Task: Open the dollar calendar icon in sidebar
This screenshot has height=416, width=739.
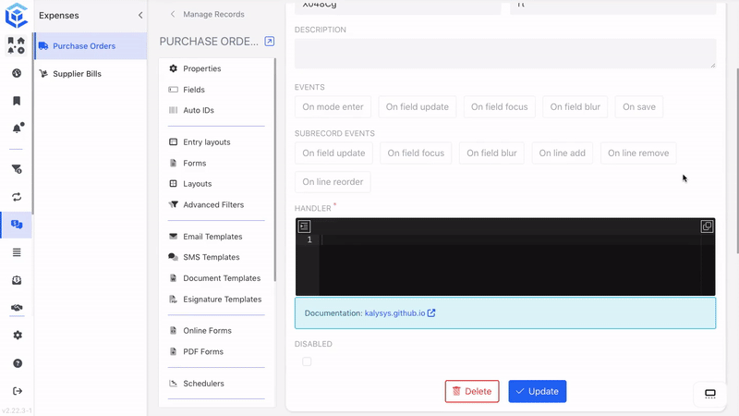Action: click(x=17, y=280)
